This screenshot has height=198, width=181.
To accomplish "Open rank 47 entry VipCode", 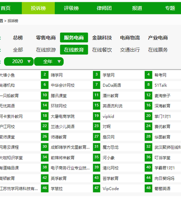I will (111, 189).
